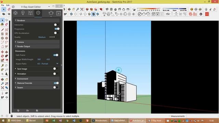Select the Push/Pull tool
The image size is (219, 123).
pyautogui.click(x=7, y=52)
